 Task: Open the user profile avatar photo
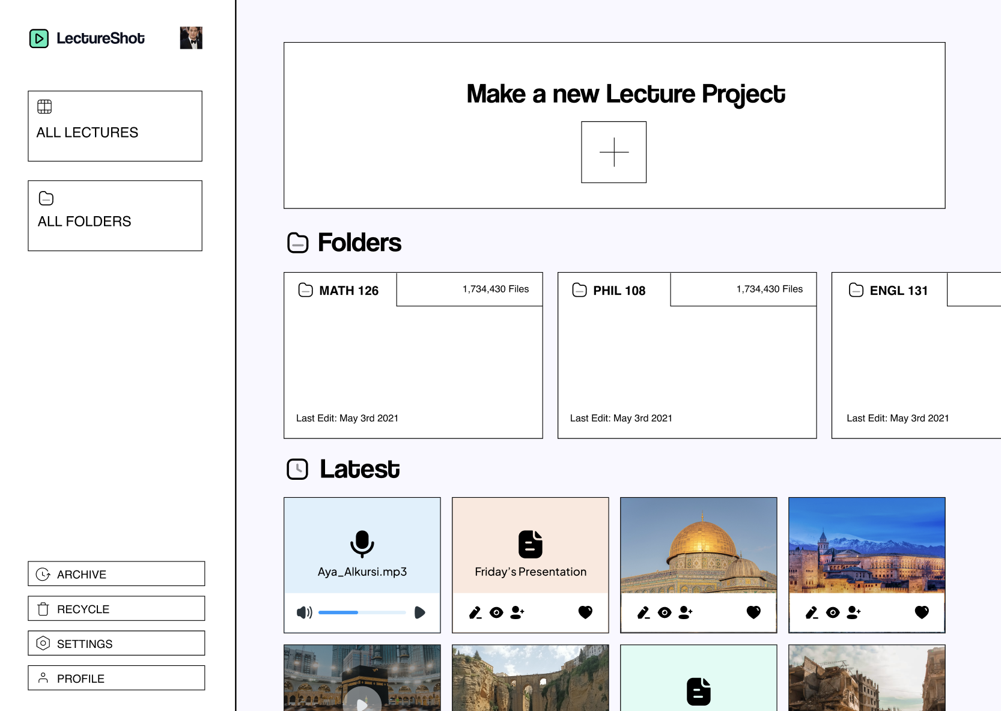pos(191,38)
